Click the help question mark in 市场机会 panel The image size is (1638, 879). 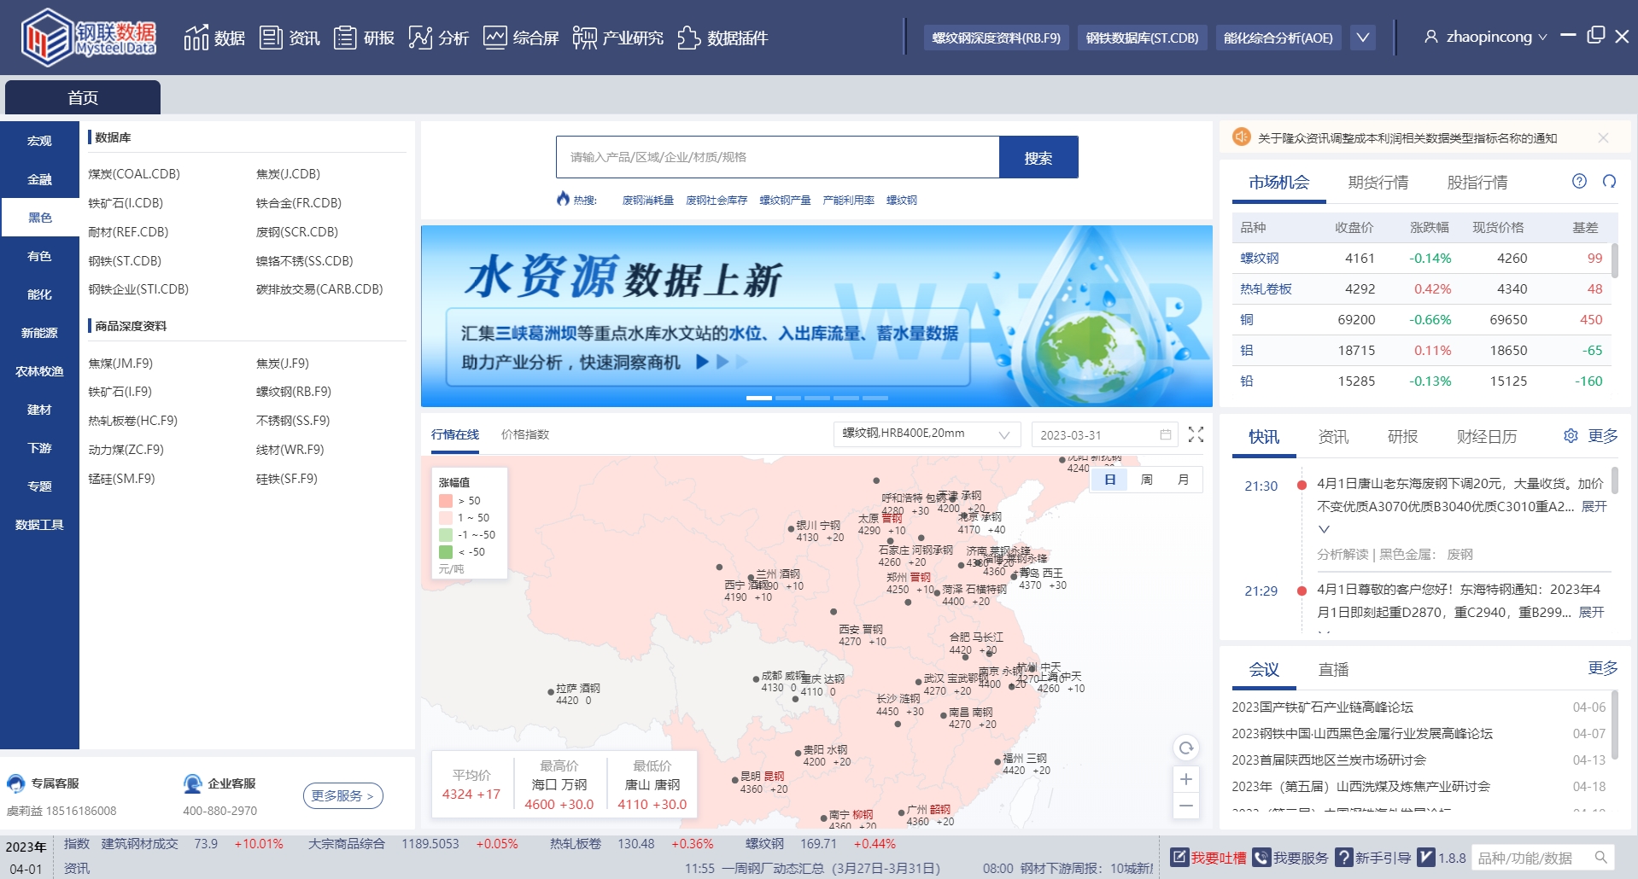pos(1579,181)
